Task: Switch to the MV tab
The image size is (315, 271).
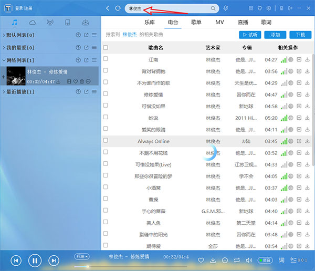Action: coord(219,22)
